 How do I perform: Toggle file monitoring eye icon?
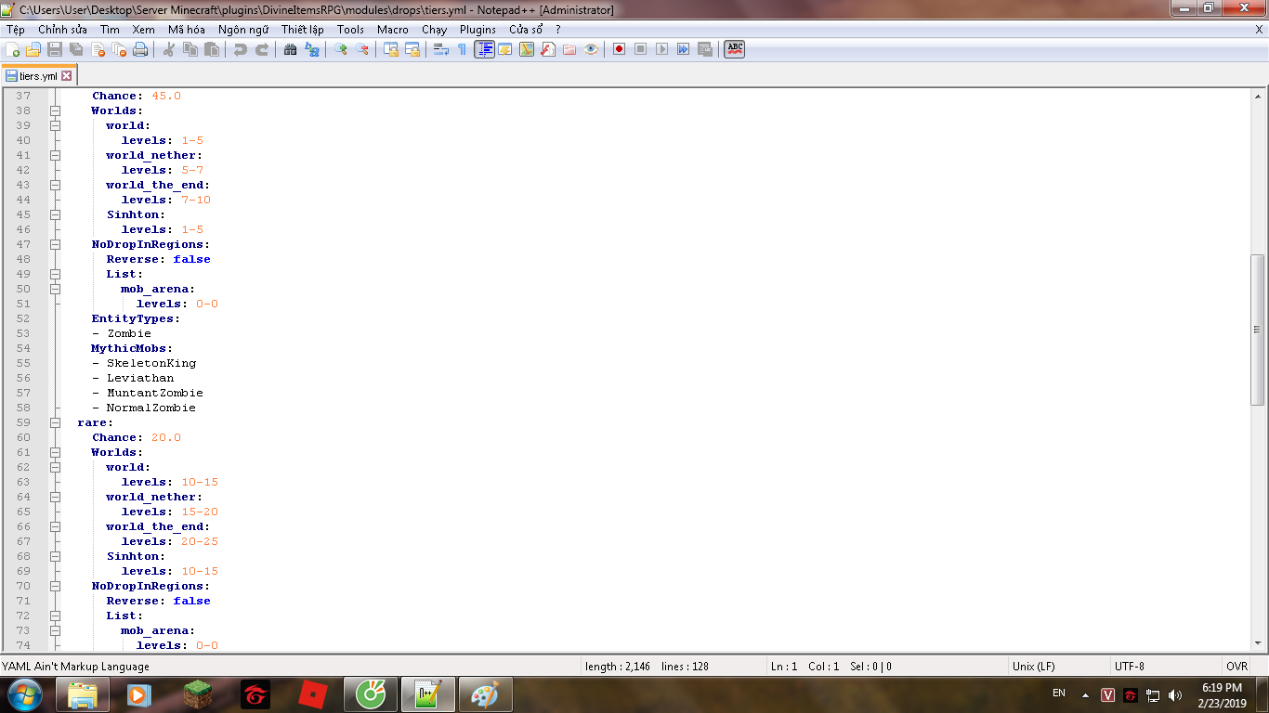click(x=591, y=49)
